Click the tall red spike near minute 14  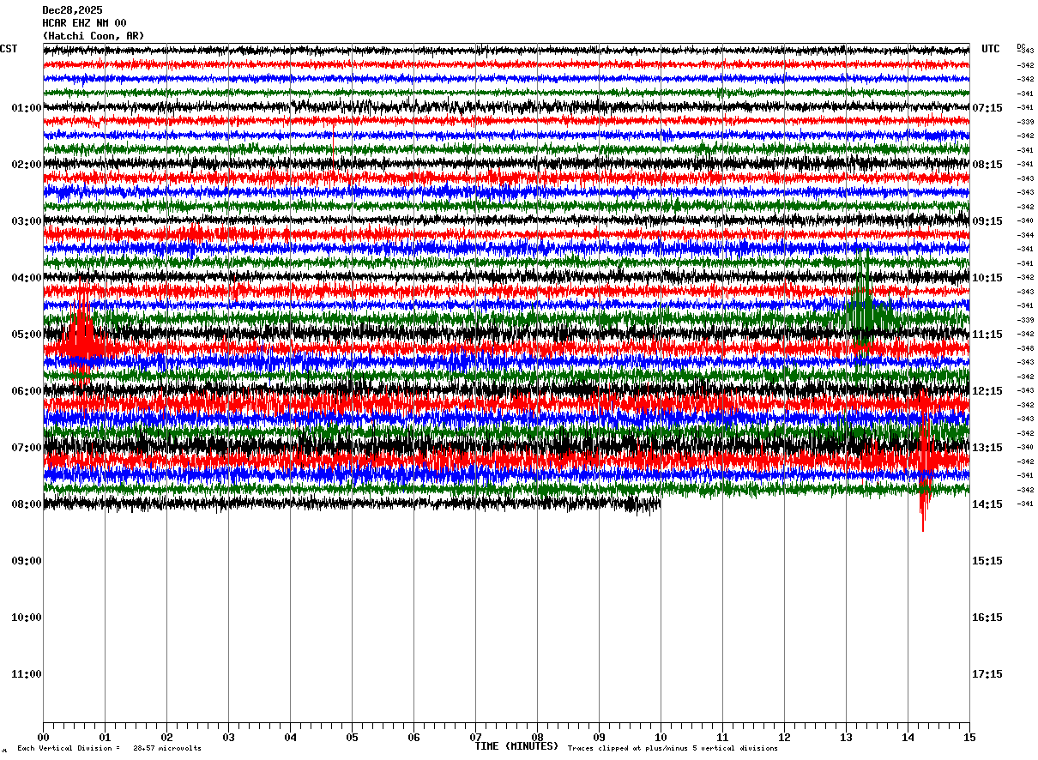[923, 459]
